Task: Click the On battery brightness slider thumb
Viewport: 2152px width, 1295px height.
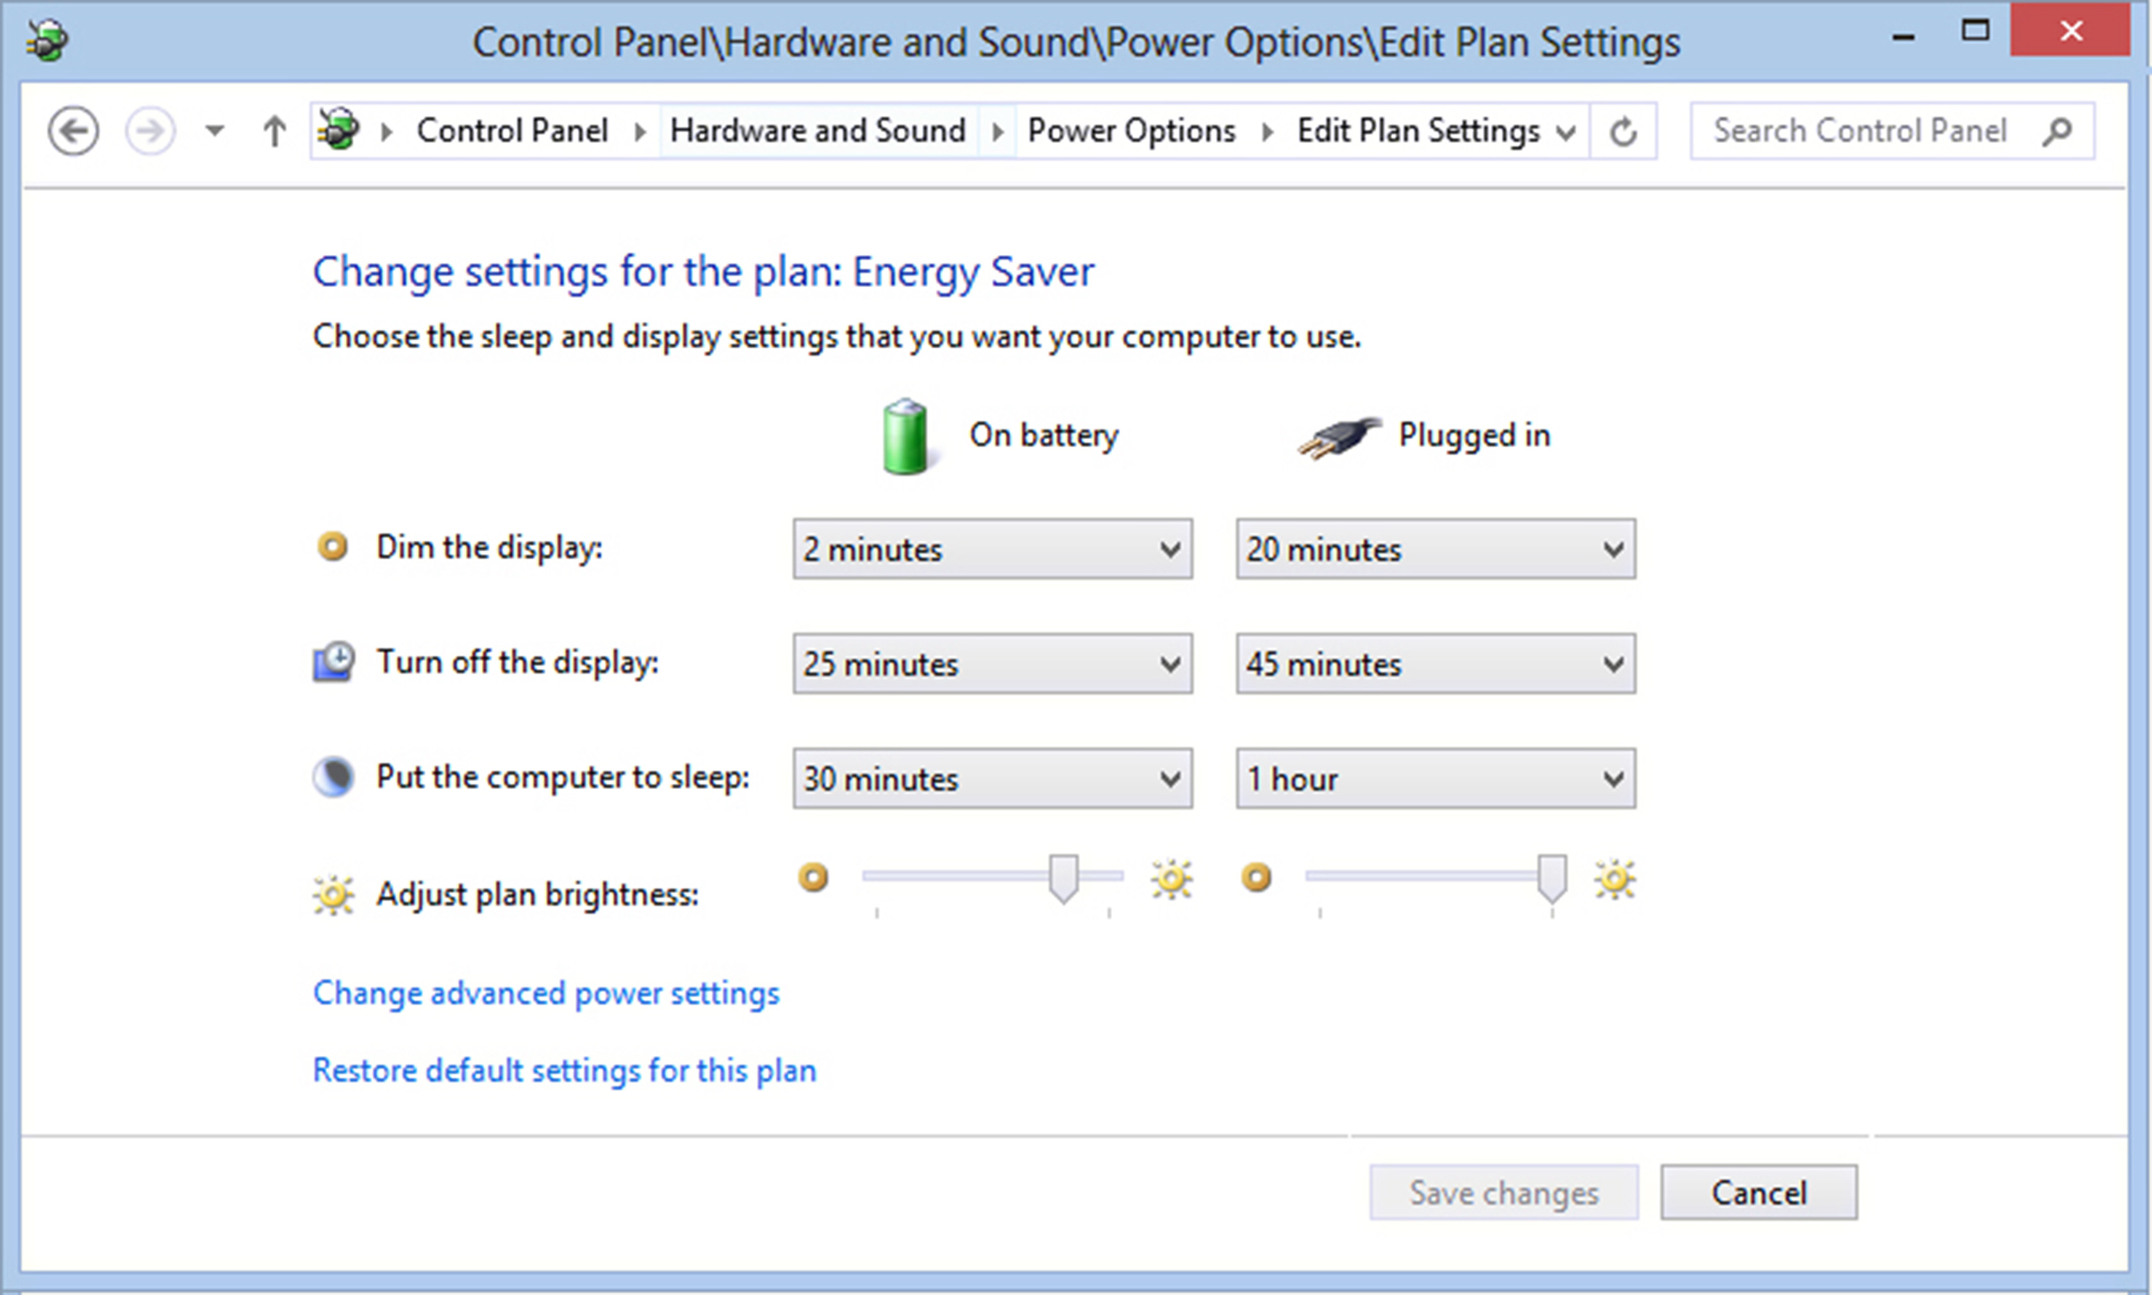Action: click(x=1063, y=877)
